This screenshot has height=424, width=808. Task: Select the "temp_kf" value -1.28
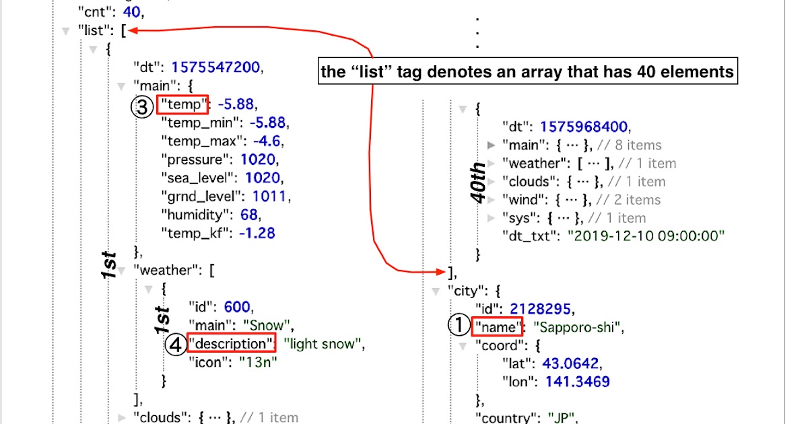coord(257,233)
